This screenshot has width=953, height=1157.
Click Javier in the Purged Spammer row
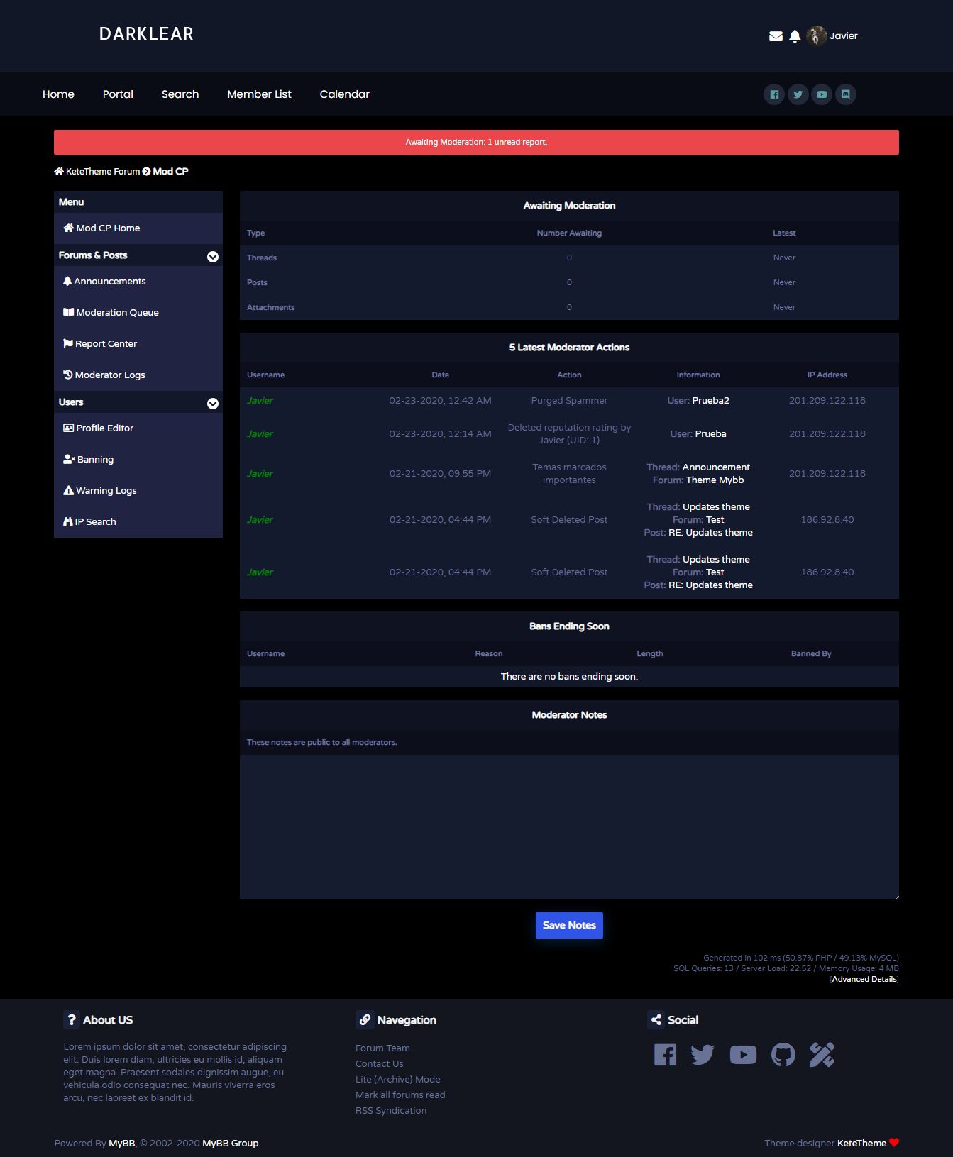260,401
